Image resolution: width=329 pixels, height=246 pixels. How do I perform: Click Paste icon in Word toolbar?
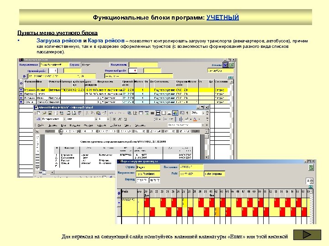tap(98, 113)
